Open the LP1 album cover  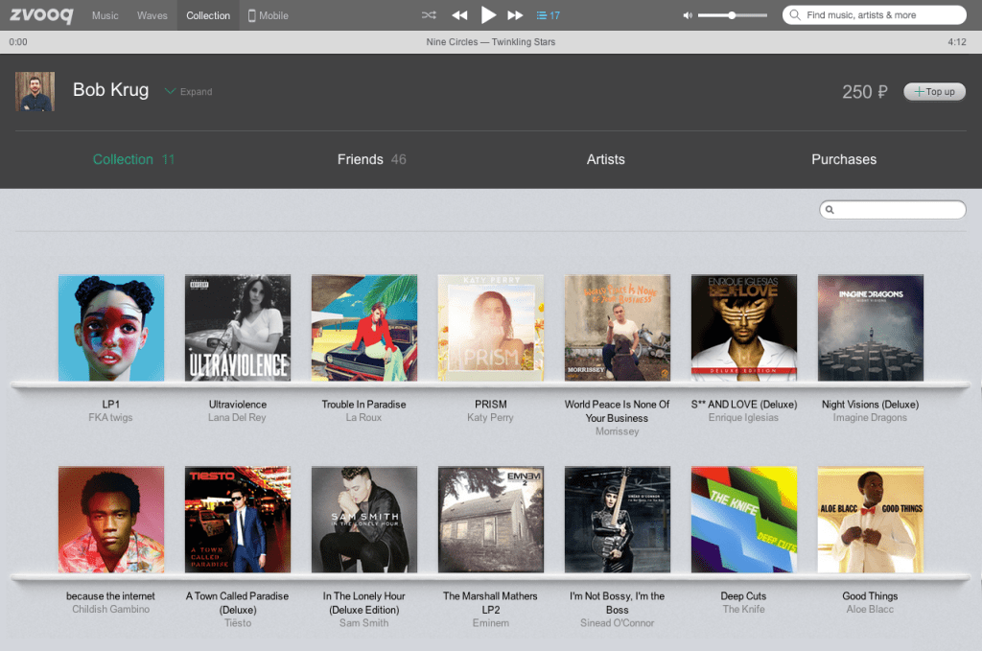[111, 328]
